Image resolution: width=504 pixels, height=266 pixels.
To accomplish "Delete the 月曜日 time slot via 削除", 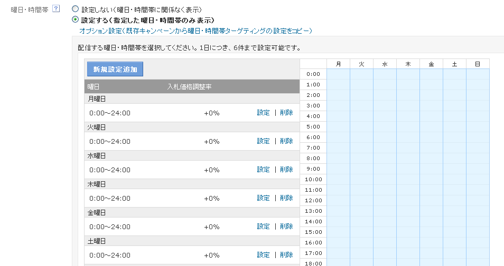I will pos(286,113).
